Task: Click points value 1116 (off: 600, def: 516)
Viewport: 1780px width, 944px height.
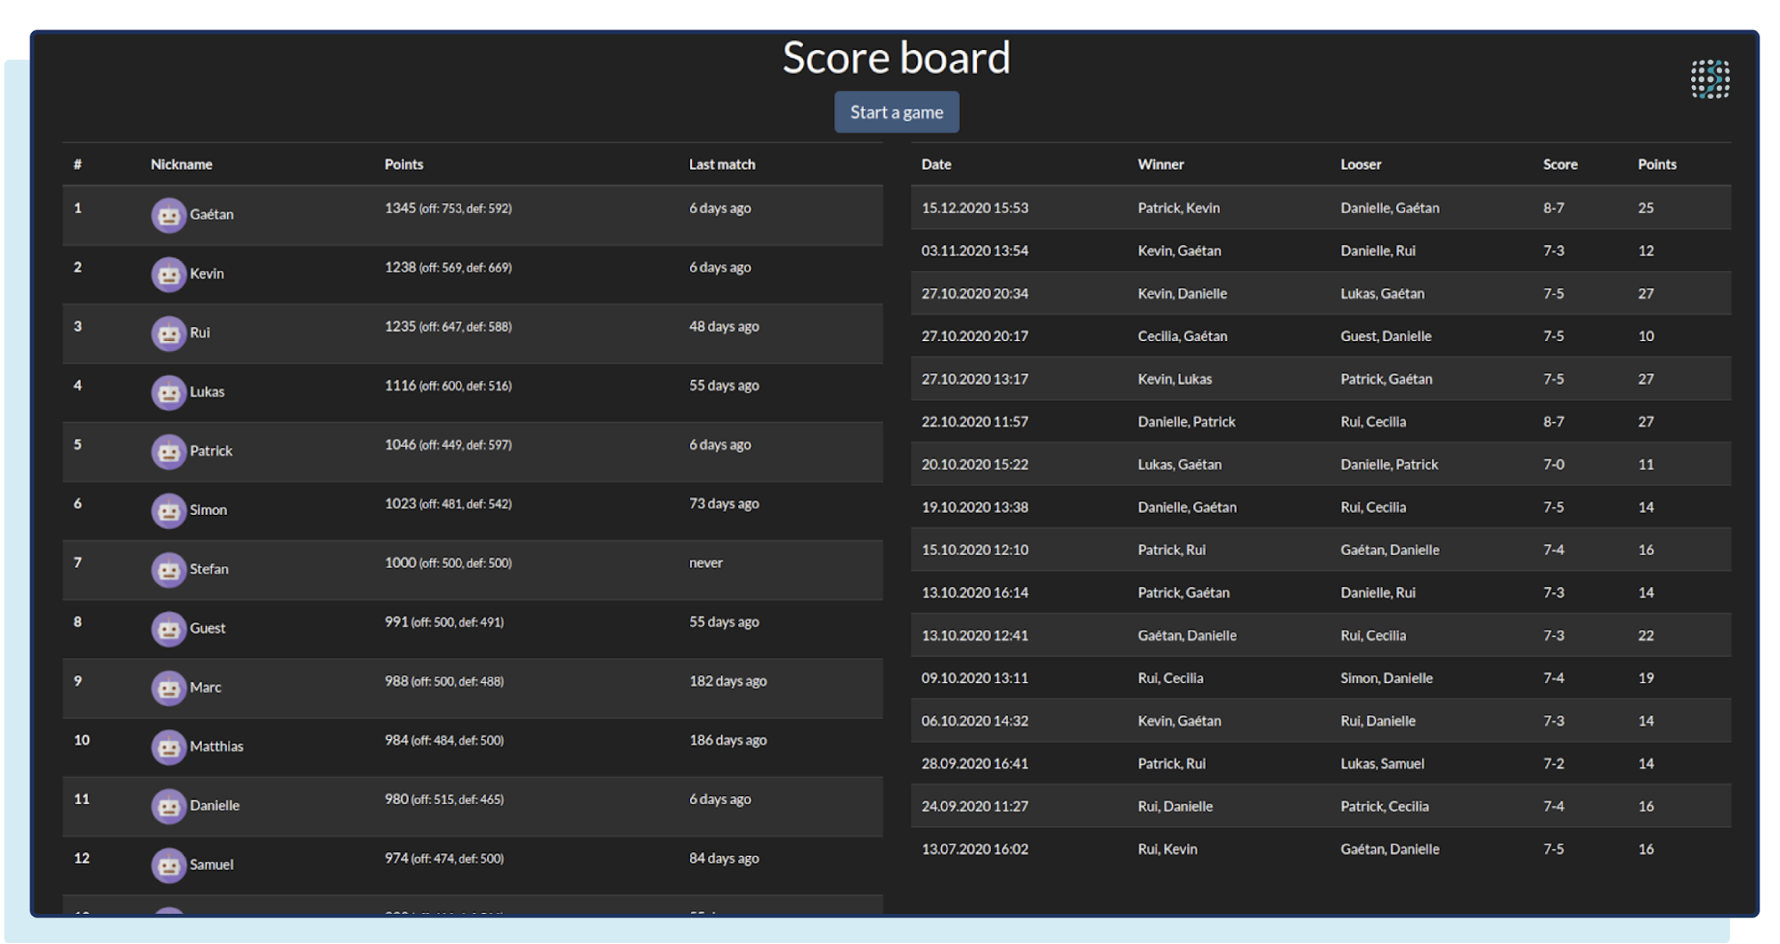Action: point(448,386)
